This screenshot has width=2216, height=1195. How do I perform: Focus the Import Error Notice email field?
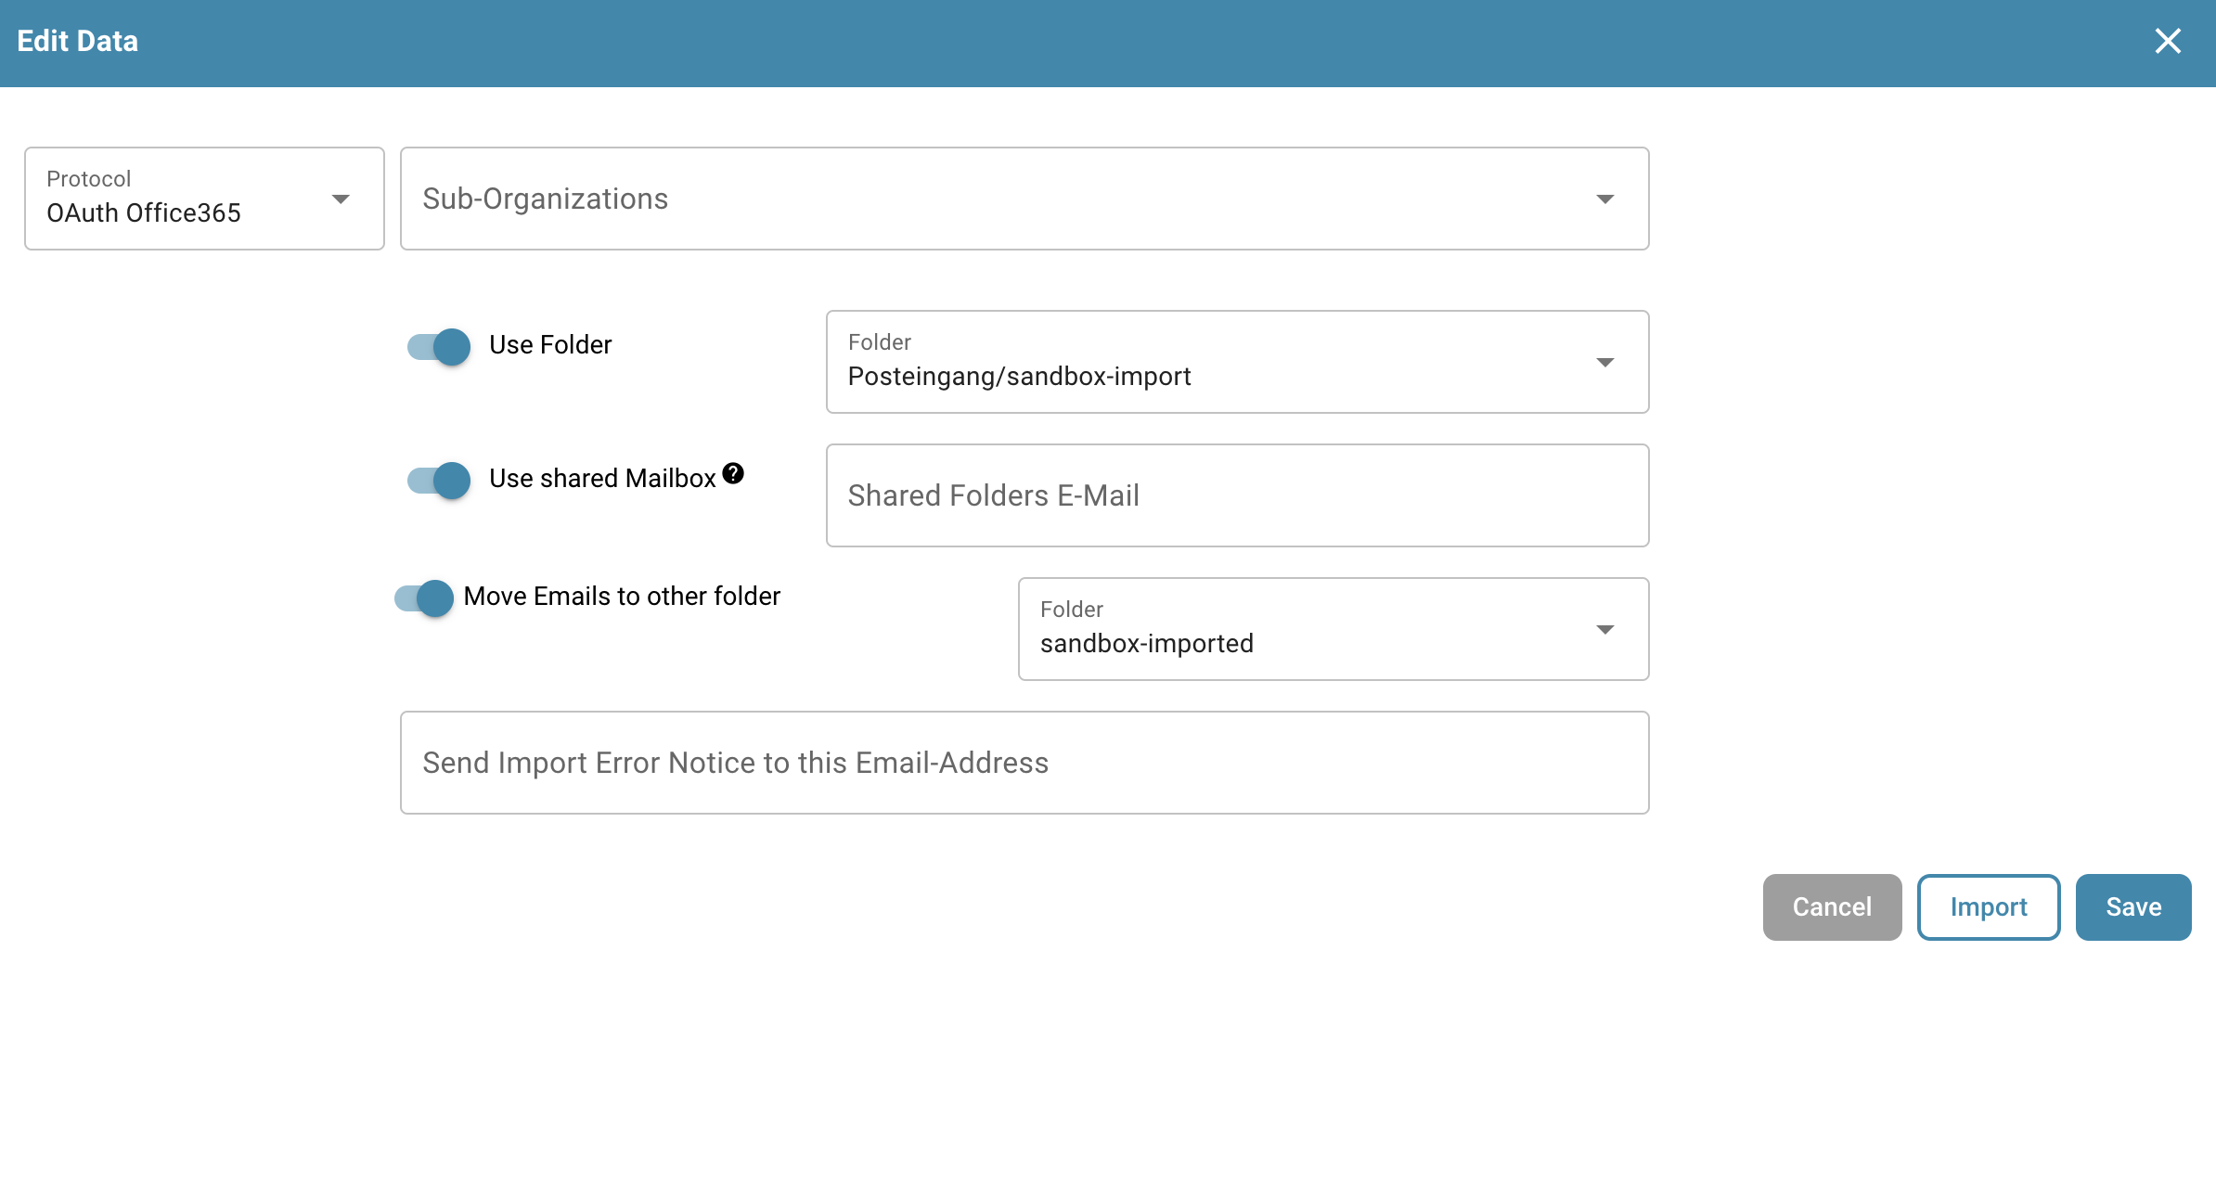1024,763
